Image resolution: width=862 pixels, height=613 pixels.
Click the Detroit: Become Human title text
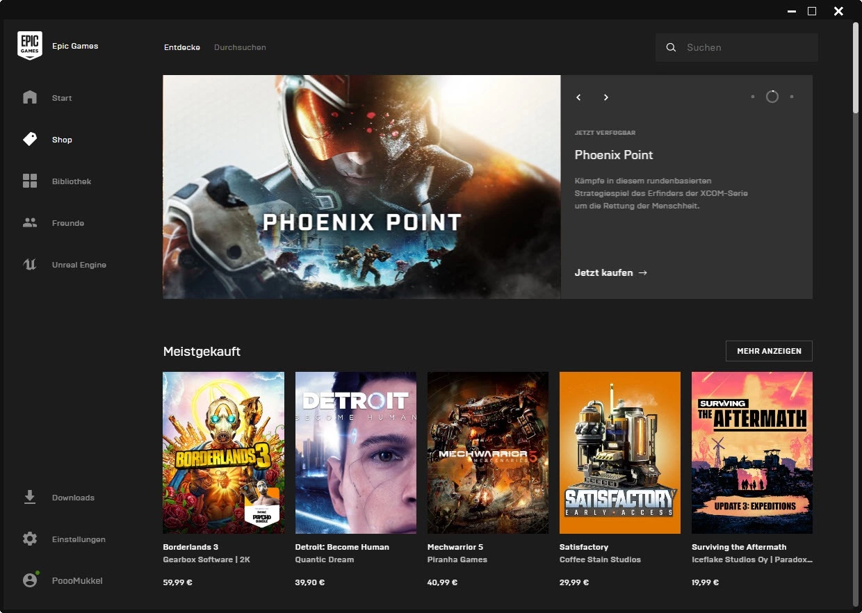(342, 547)
